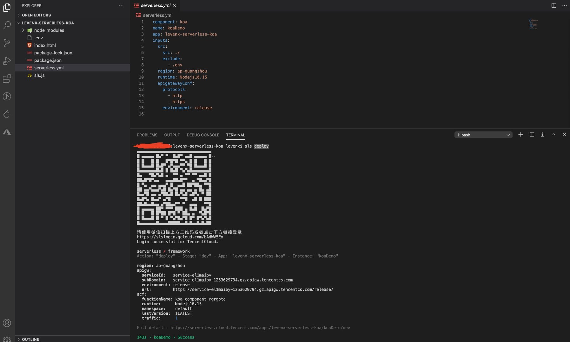Open the .env file

(x=73, y=38)
